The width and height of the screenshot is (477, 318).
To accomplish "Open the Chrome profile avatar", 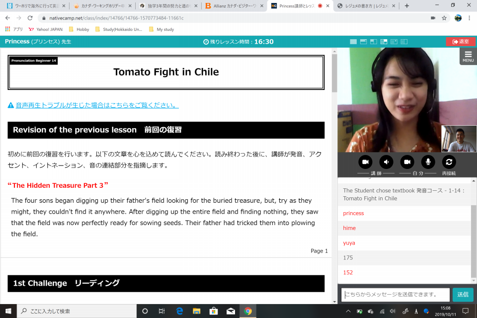I will tap(458, 18).
